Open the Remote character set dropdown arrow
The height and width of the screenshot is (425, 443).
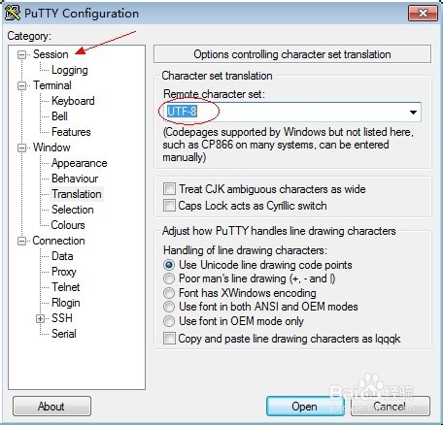point(413,113)
